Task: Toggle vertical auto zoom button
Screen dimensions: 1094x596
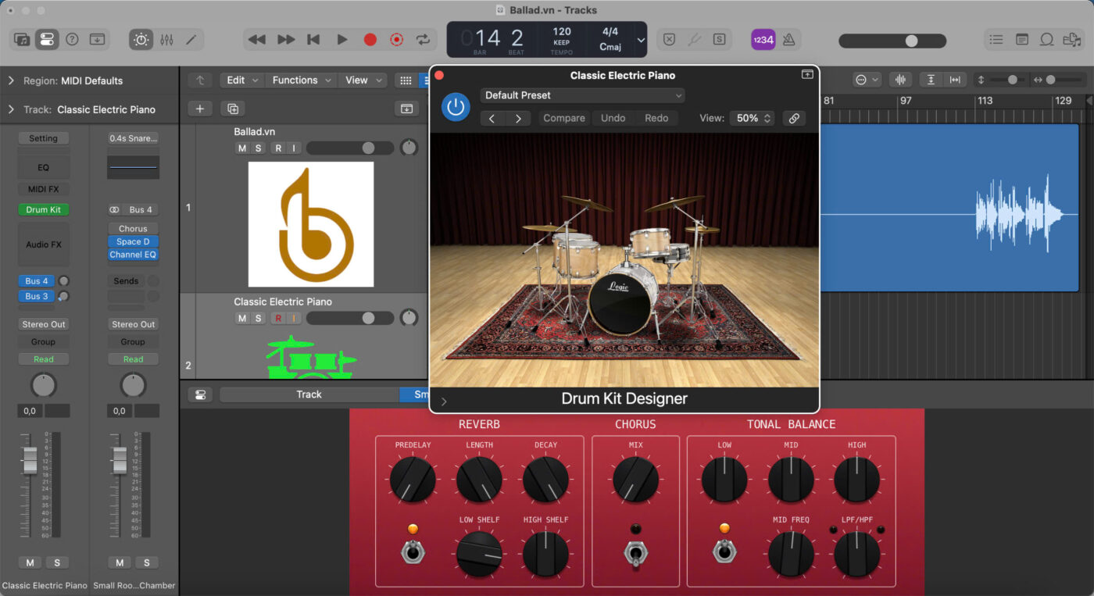Action: [x=931, y=80]
